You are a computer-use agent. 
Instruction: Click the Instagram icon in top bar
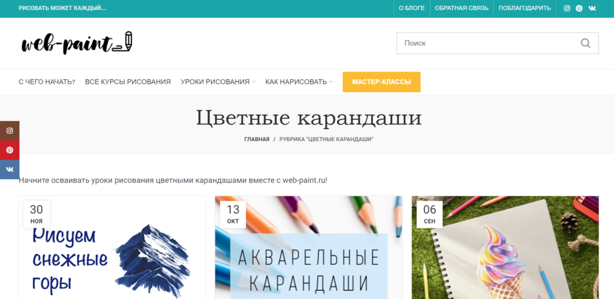point(567,8)
